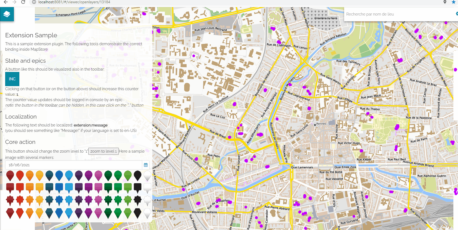This screenshot has height=230, width=458.
Task: Select the pink round pin marker
Action: pyautogui.click(x=98, y=176)
